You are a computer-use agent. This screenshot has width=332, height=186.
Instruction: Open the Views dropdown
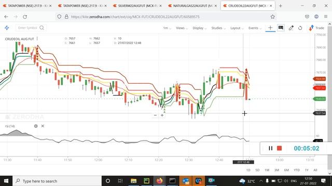182,28
